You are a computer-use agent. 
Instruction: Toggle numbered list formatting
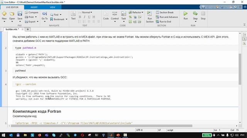pos(85,21)
